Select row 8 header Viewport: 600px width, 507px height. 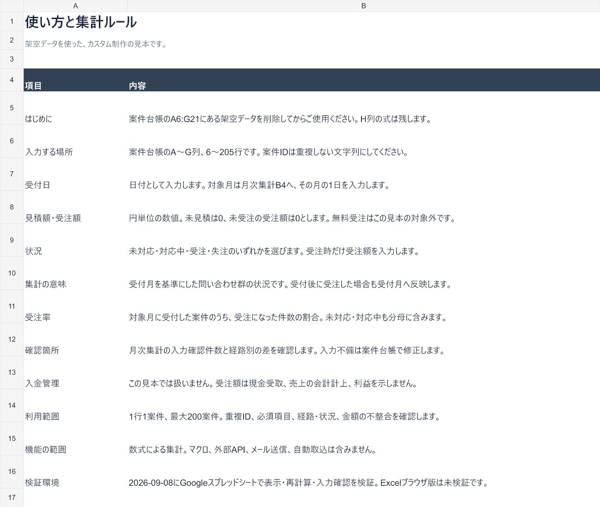tap(12, 207)
